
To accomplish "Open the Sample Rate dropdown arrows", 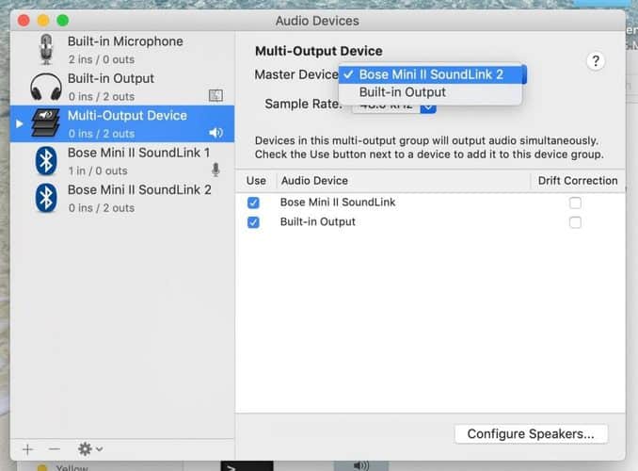I will [x=428, y=109].
